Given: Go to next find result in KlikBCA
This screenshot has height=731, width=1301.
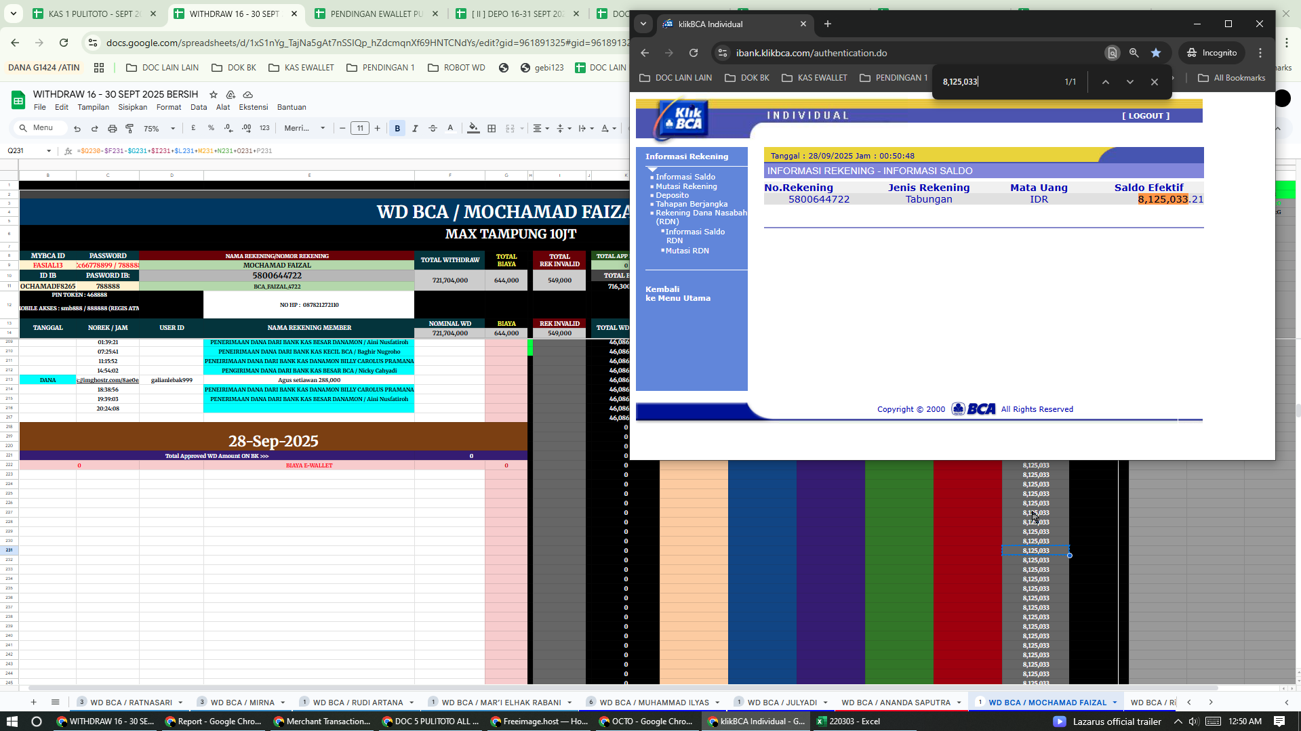Looking at the screenshot, I should 1130,82.
